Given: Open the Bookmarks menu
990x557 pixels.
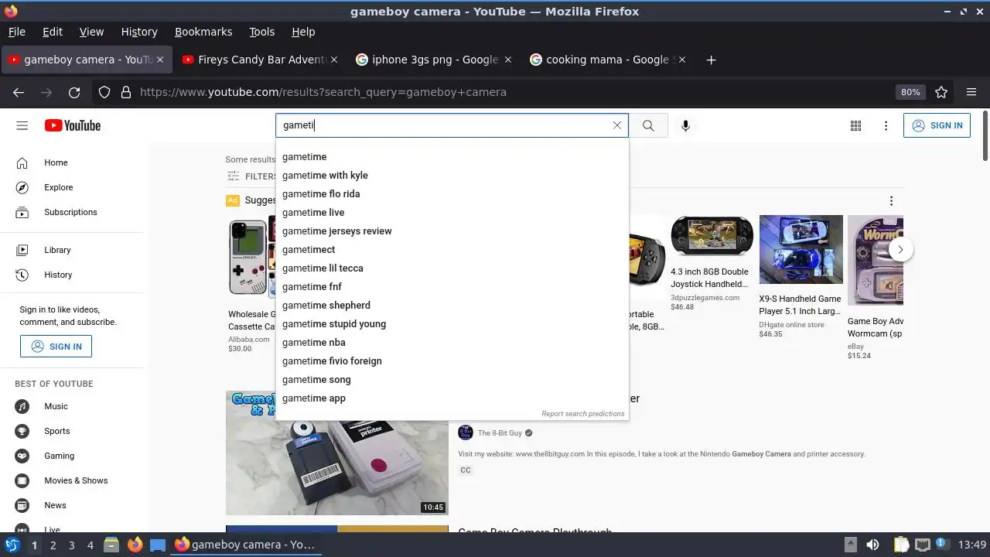Looking at the screenshot, I should [x=203, y=32].
